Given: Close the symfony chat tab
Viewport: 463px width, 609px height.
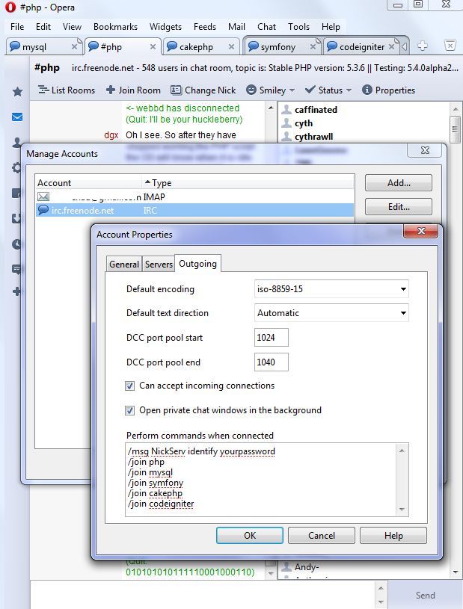Looking at the screenshot, I should tap(313, 46).
